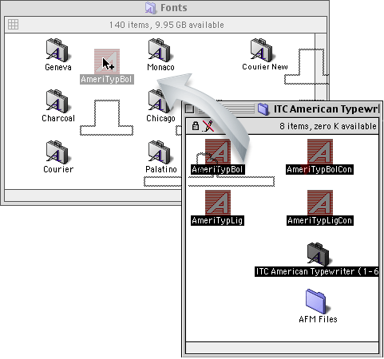Select the AmeriTypLigCon font file
The width and height of the screenshot is (384, 359).
(x=320, y=203)
